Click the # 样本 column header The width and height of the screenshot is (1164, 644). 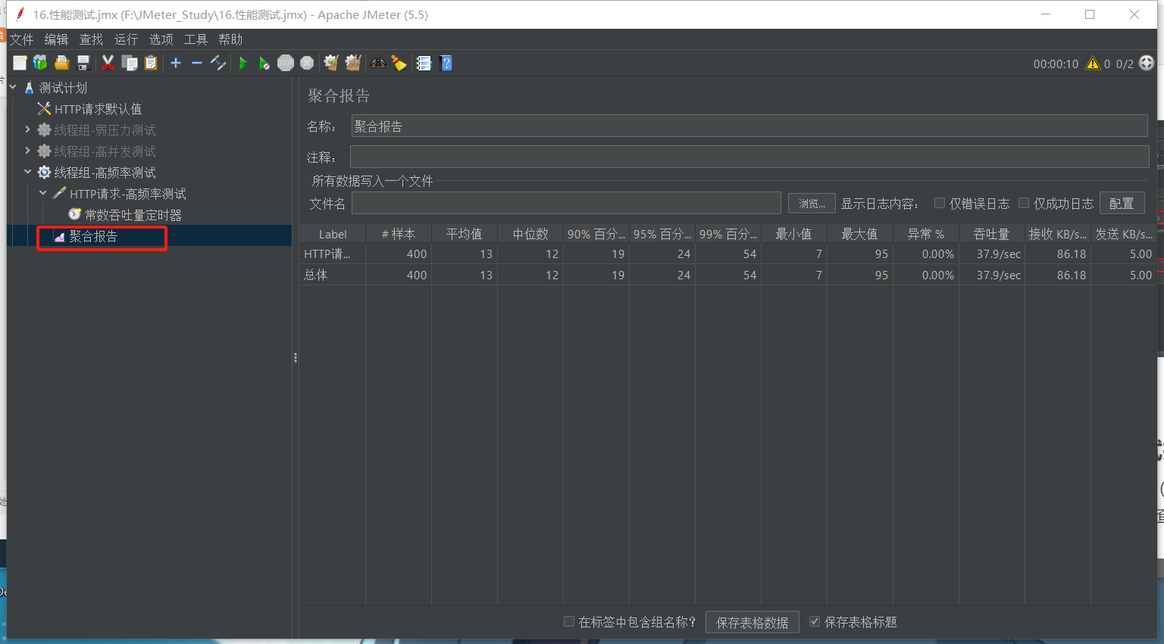tap(399, 234)
